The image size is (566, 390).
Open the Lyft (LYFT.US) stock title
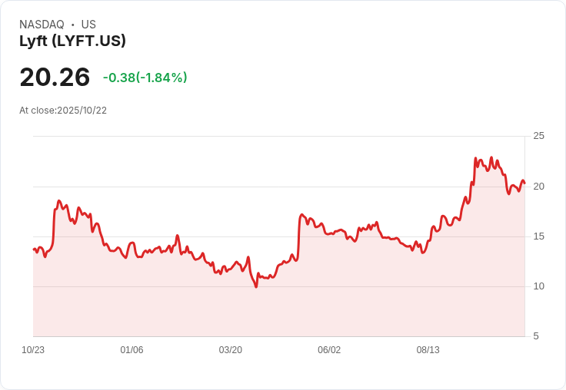72,41
